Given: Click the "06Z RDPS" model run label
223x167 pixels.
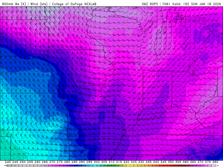Looking at the screenshot, I should [x=150, y=4].
